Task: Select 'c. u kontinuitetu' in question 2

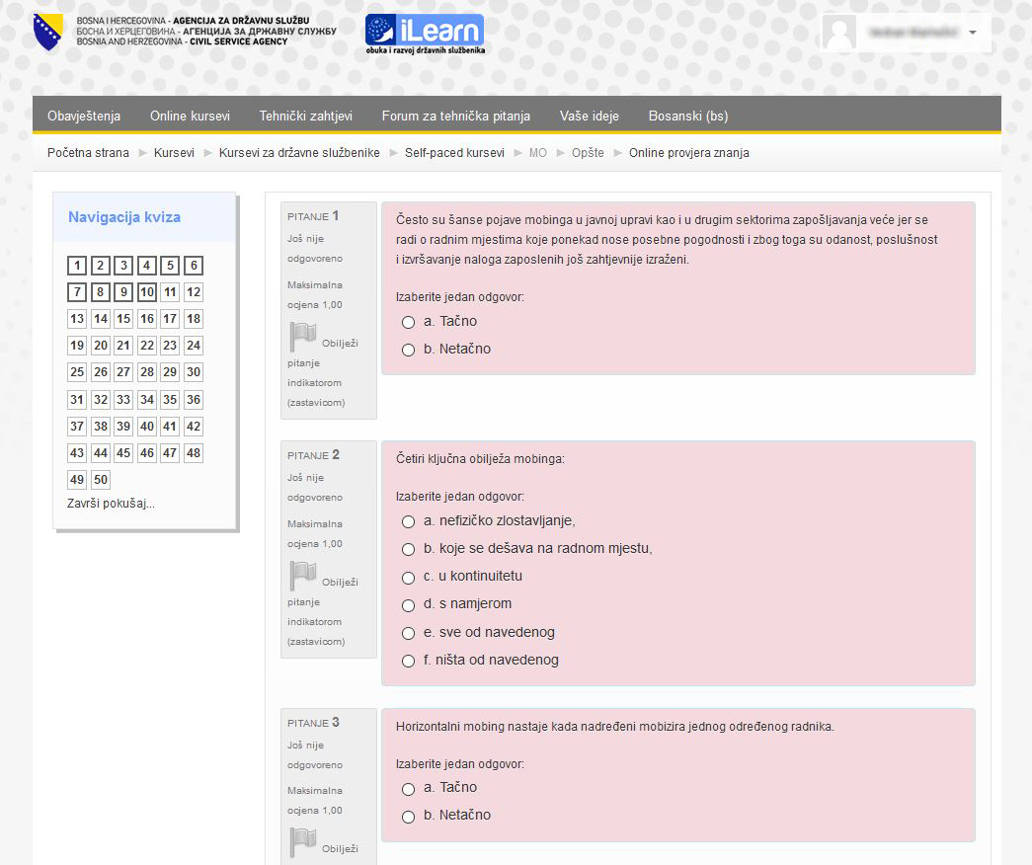Action: 408,577
